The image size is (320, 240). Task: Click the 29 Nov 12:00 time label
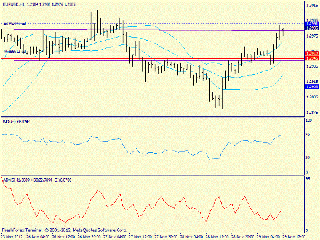pyautogui.click(x=294, y=237)
